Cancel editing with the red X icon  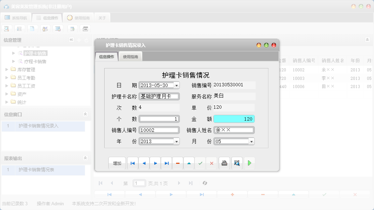(212, 163)
